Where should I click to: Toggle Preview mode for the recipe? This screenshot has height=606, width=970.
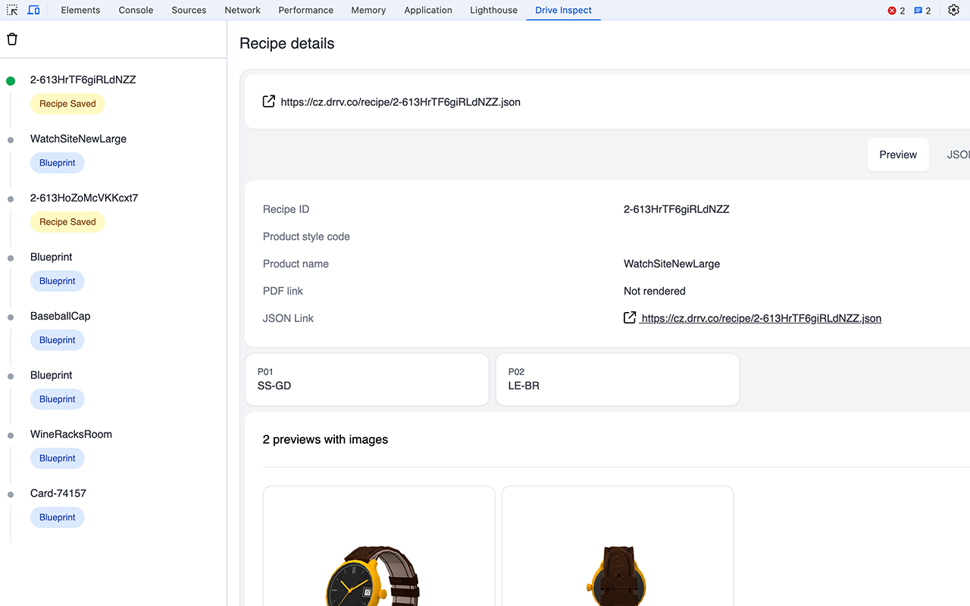tap(897, 155)
